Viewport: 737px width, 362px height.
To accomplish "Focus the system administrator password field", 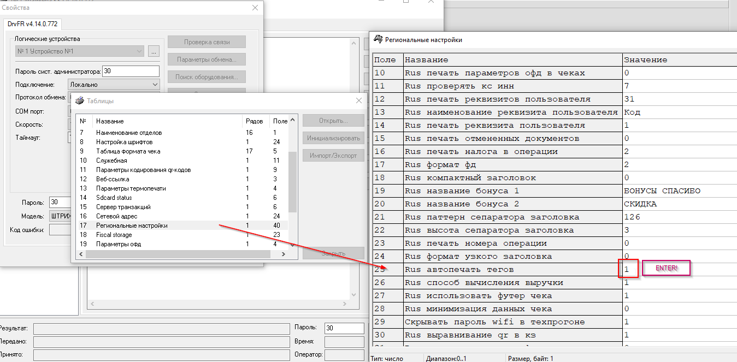I will tap(130, 72).
